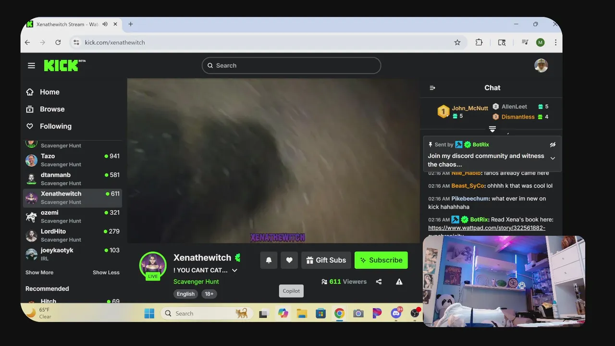Open Tazo's channel in sidebar
The width and height of the screenshot is (615, 346).
[73, 160]
